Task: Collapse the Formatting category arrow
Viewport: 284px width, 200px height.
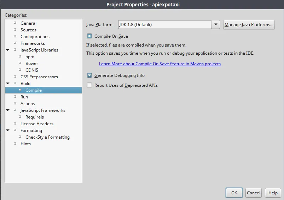Action: 8,131
